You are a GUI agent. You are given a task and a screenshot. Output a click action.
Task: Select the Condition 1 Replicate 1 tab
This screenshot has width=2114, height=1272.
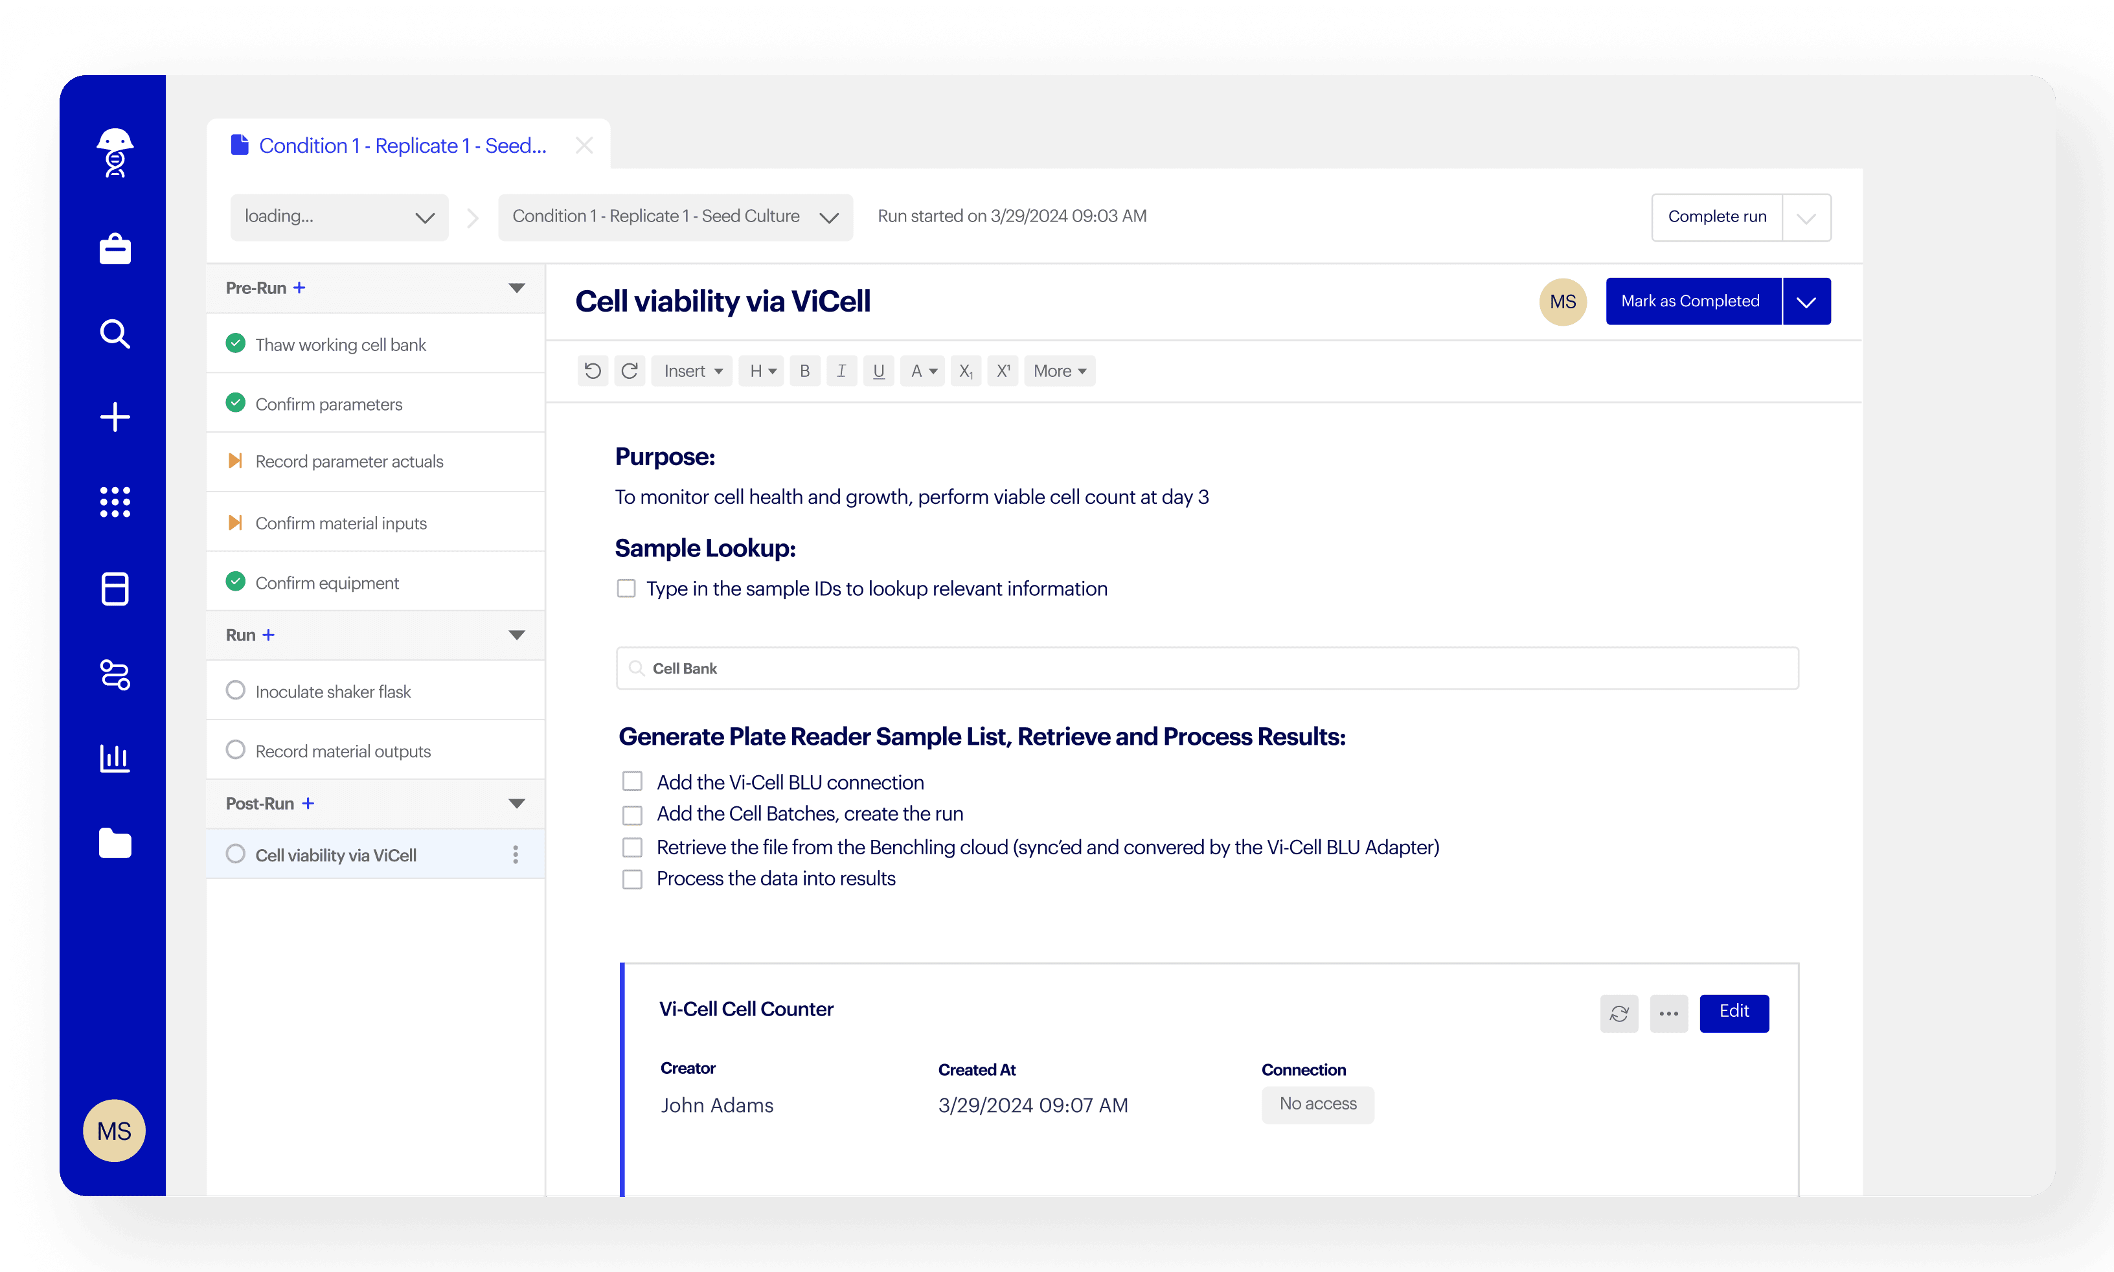(x=402, y=146)
